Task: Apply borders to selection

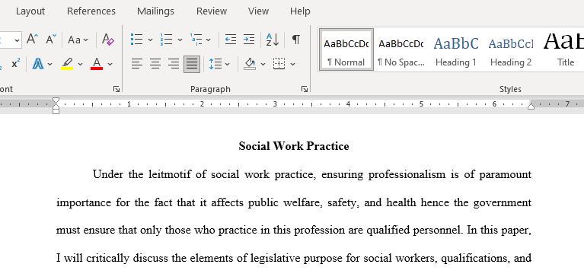Action: point(279,64)
